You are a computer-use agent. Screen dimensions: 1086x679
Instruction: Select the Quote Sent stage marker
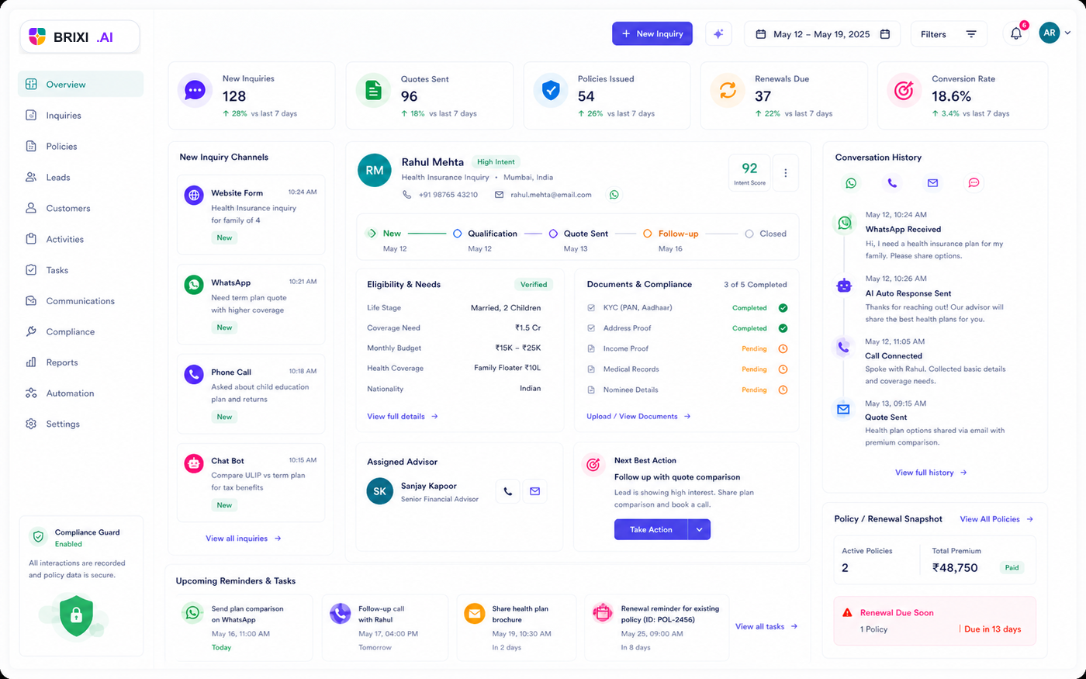tap(553, 234)
